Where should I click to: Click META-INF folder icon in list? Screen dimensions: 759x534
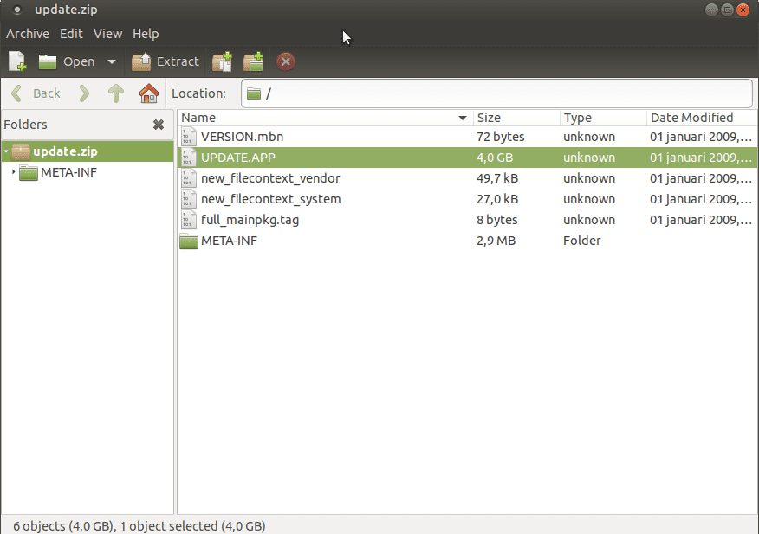[189, 241]
